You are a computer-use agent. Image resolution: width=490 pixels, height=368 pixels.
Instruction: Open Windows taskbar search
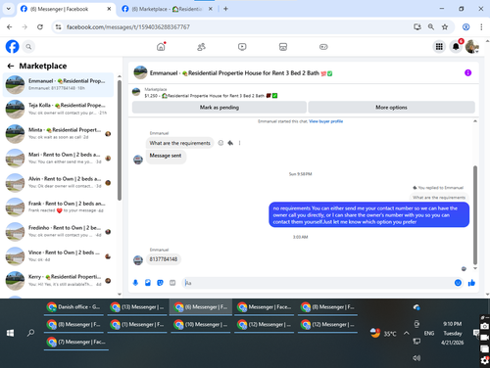[x=30, y=333]
